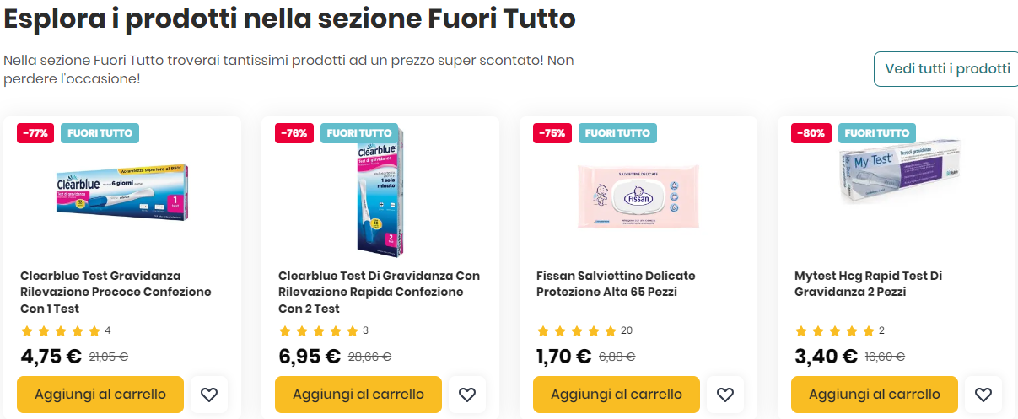Add Fissan Salviettine to cart

point(616,395)
